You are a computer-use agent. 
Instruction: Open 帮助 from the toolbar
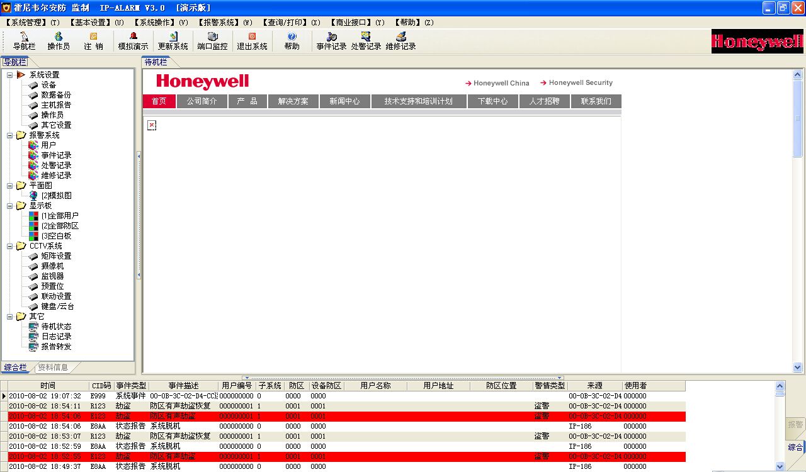click(x=292, y=41)
